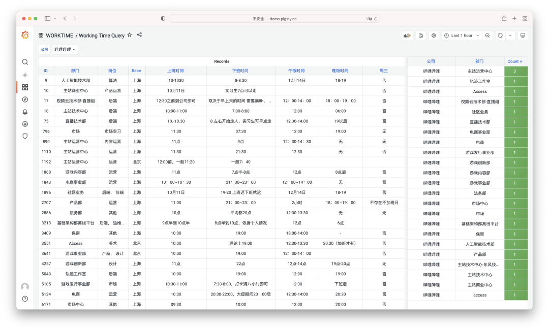549x331 pixels.
Task: Open the Last 1 hour time picker
Action: pos(458,36)
